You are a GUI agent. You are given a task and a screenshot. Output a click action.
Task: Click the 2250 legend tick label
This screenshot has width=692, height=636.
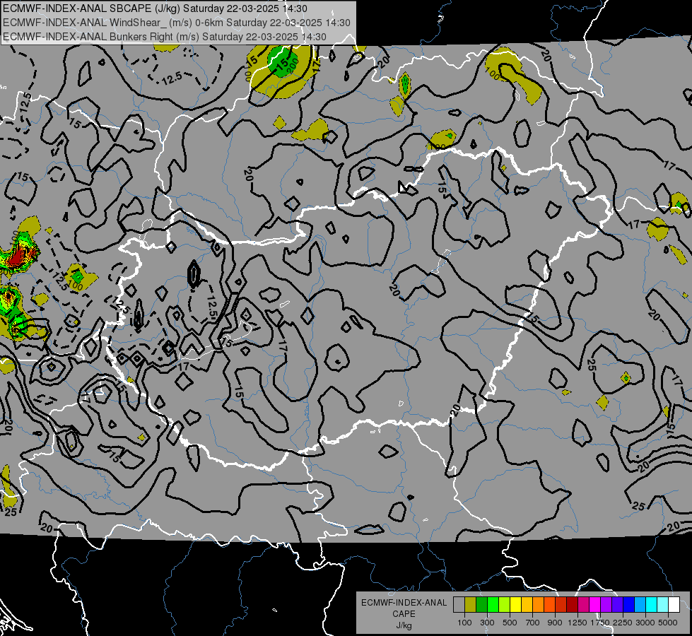point(623,623)
